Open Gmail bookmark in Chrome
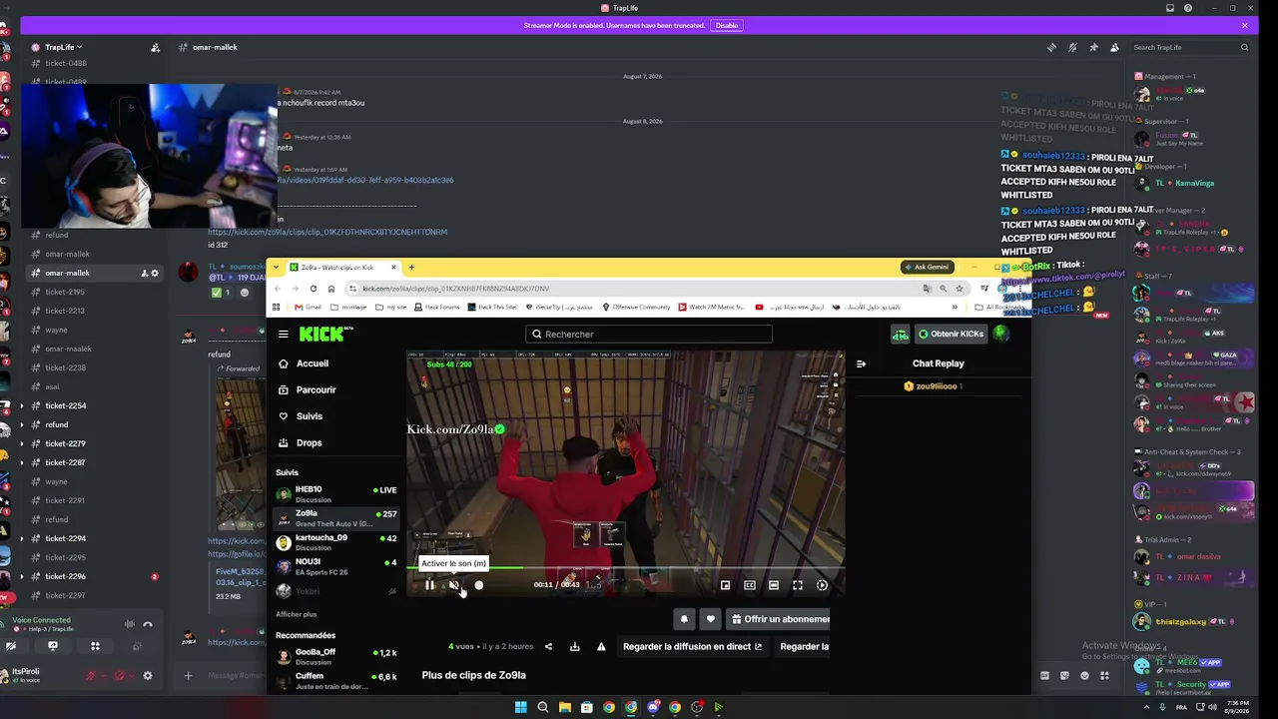This screenshot has width=1278, height=719. coord(308,307)
